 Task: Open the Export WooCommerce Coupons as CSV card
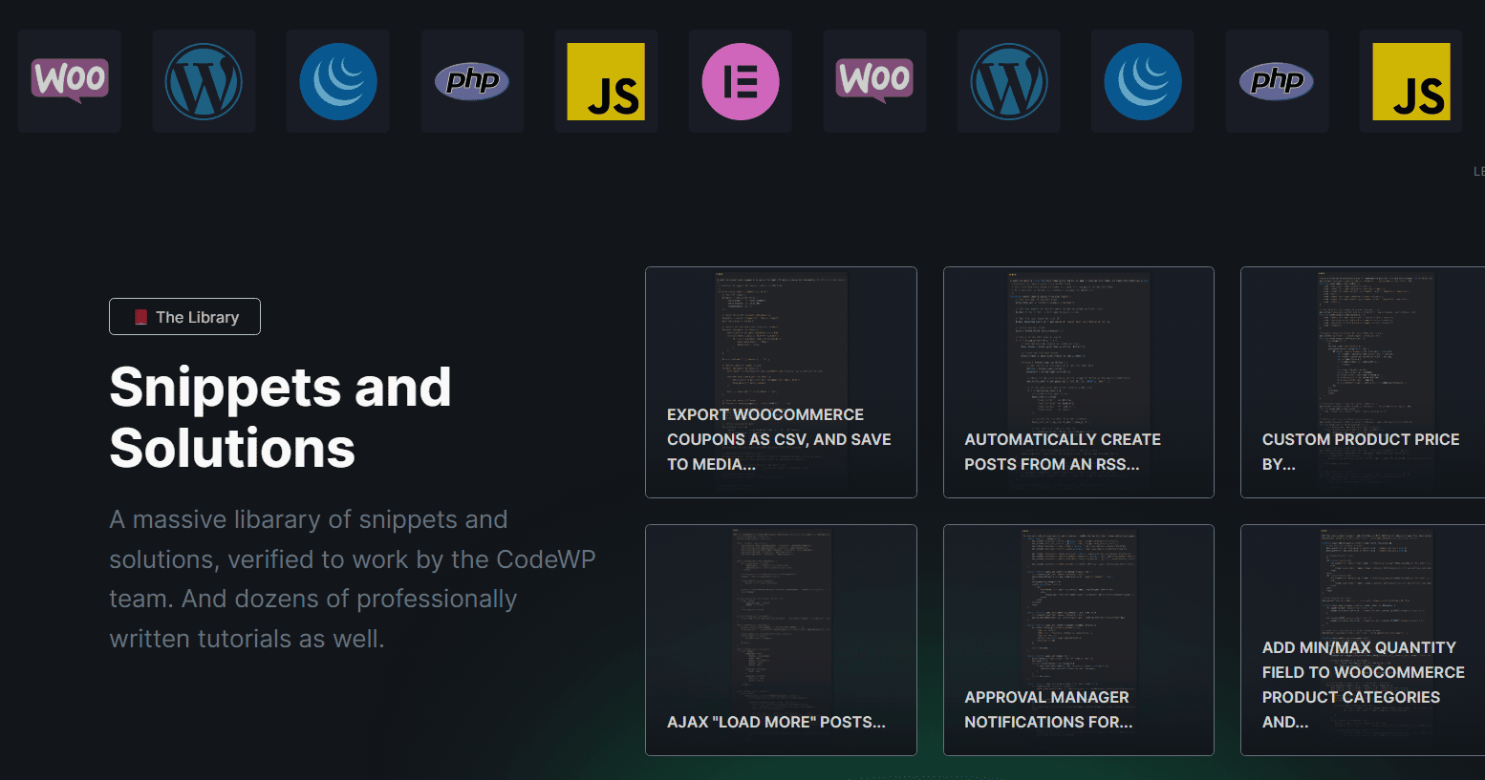click(x=781, y=382)
